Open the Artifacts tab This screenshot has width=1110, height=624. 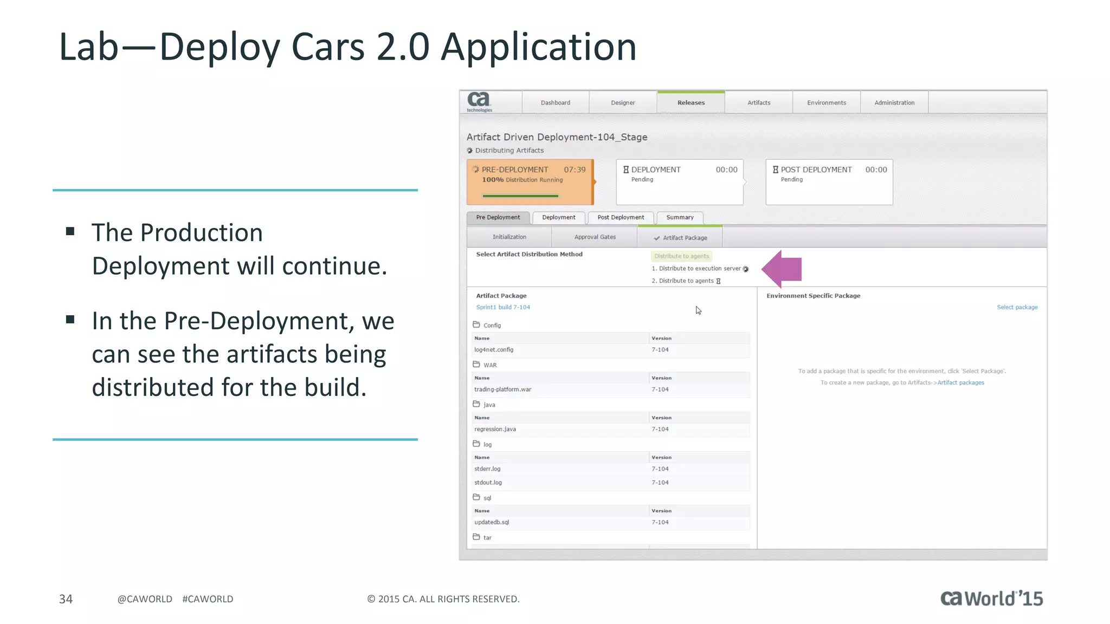coord(759,102)
